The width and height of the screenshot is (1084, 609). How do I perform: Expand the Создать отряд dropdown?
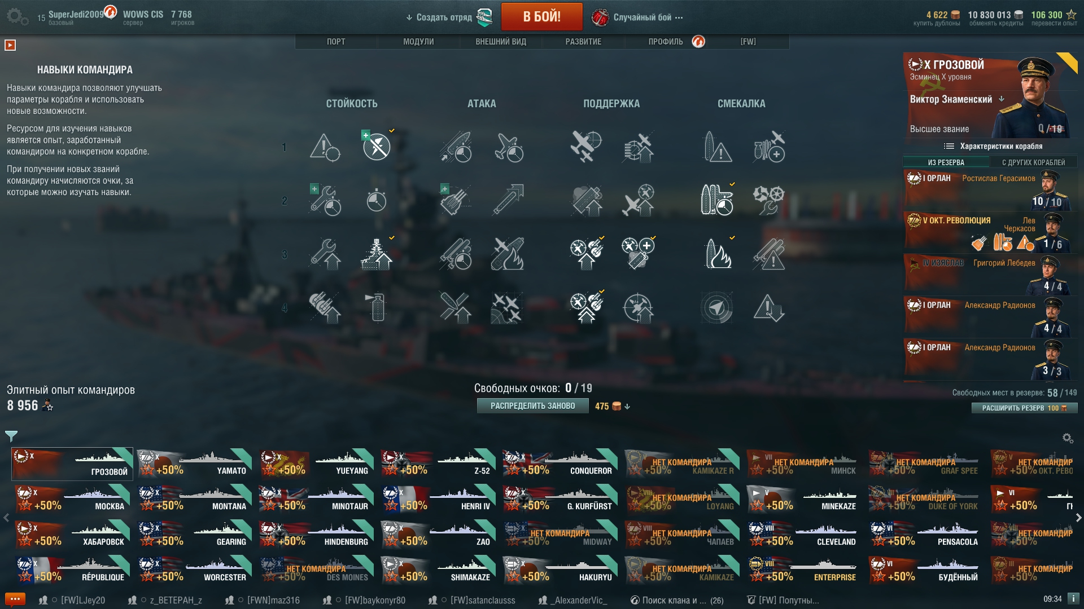[439, 17]
